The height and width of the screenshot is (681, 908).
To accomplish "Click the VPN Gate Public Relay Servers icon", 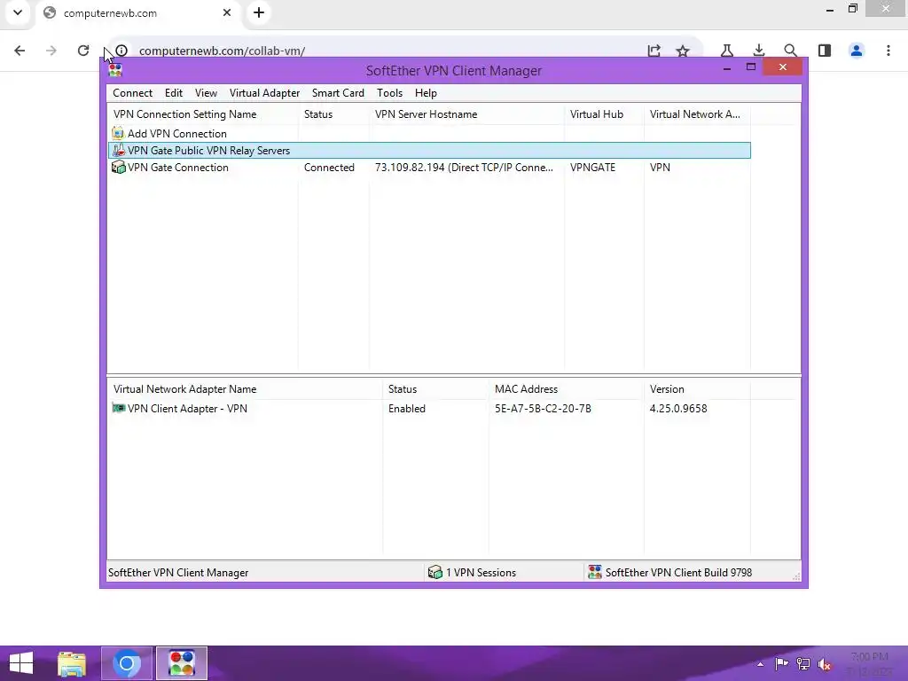I will point(118,150).
